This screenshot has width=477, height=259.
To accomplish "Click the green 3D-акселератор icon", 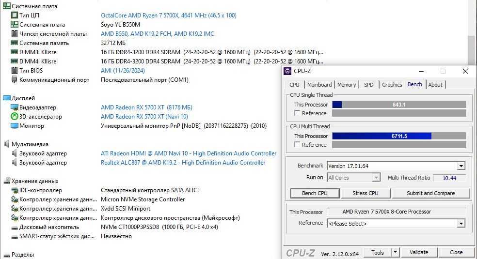I will click(x=14, y=116).
